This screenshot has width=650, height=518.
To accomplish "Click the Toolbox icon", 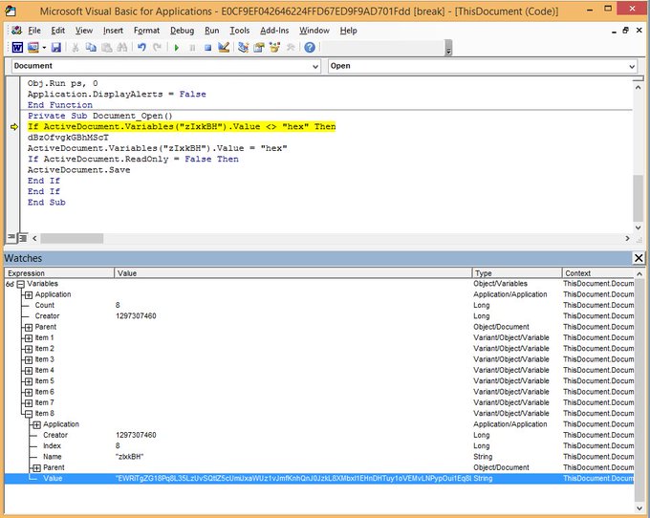I will 291,48.
